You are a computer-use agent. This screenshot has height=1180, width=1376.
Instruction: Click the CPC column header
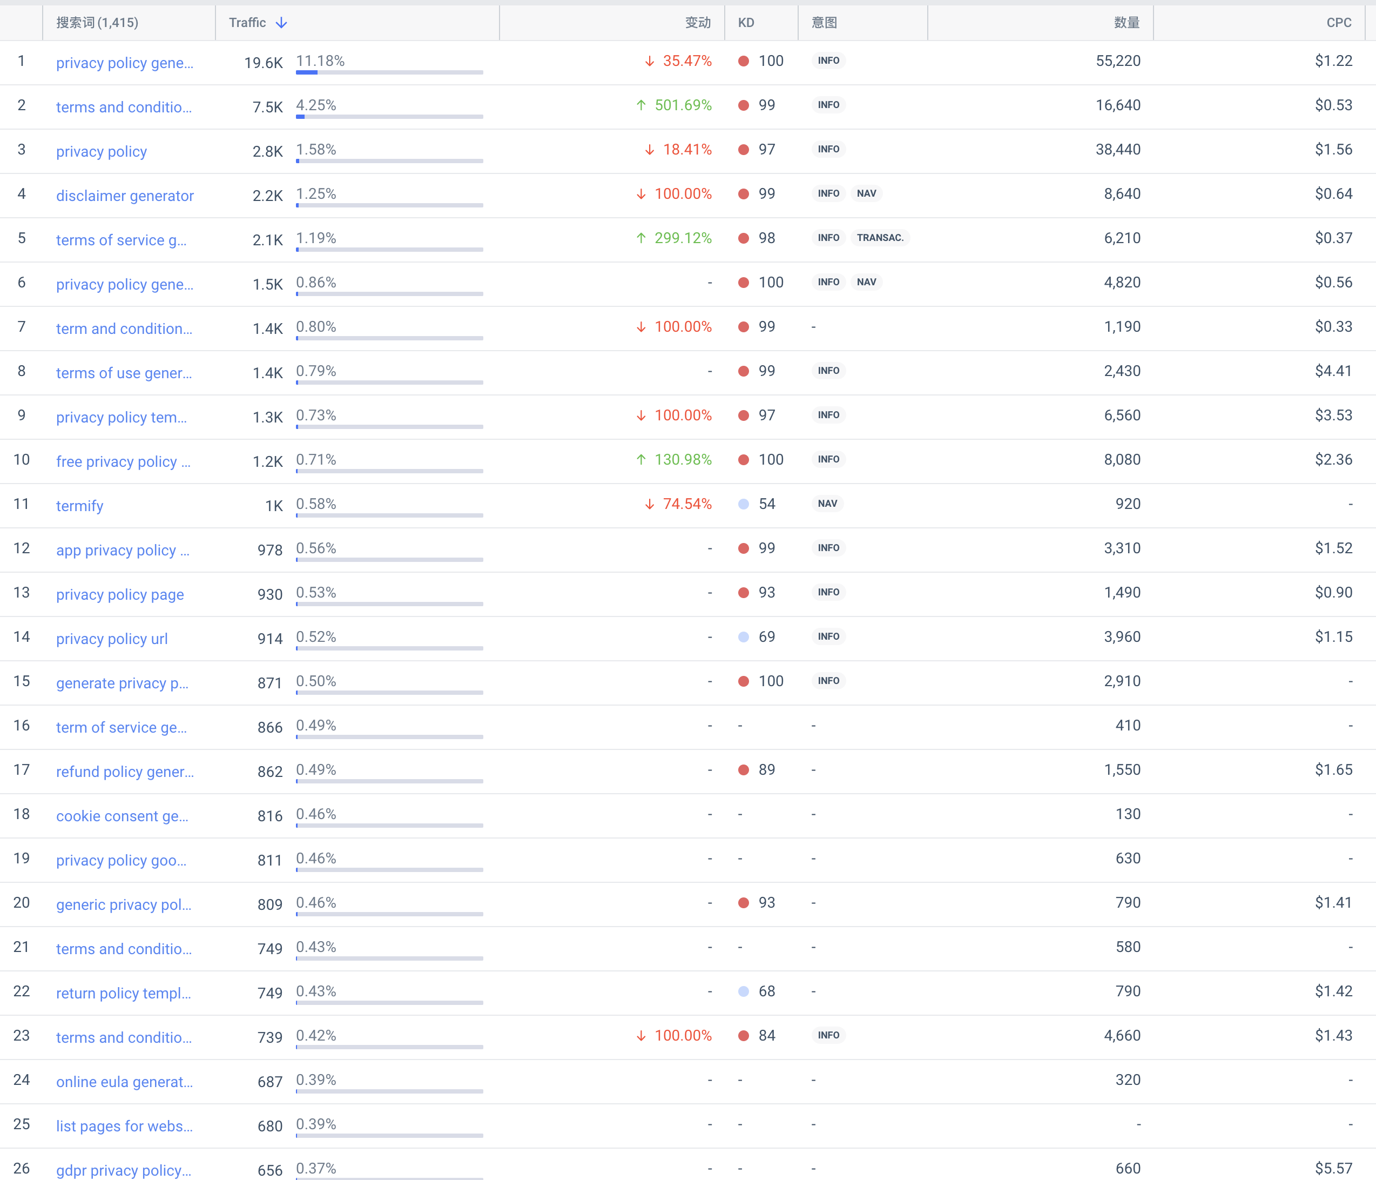pyautogui.click(x=1338, y=23)
